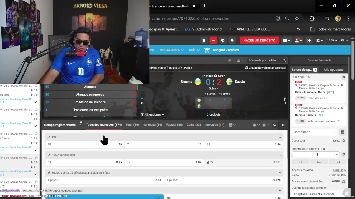The height and width of the screenshot is (199, 355).
Task: Open the red VIP badge
Action: [x=213, y=40]
